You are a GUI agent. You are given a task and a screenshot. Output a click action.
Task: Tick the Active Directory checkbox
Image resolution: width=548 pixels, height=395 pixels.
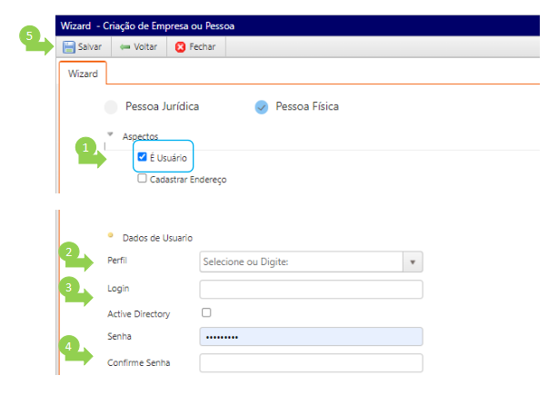[x=206, y=312]
